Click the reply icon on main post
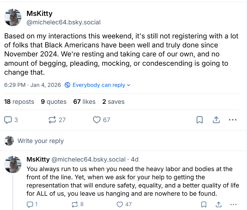 [x=8, y=120]
